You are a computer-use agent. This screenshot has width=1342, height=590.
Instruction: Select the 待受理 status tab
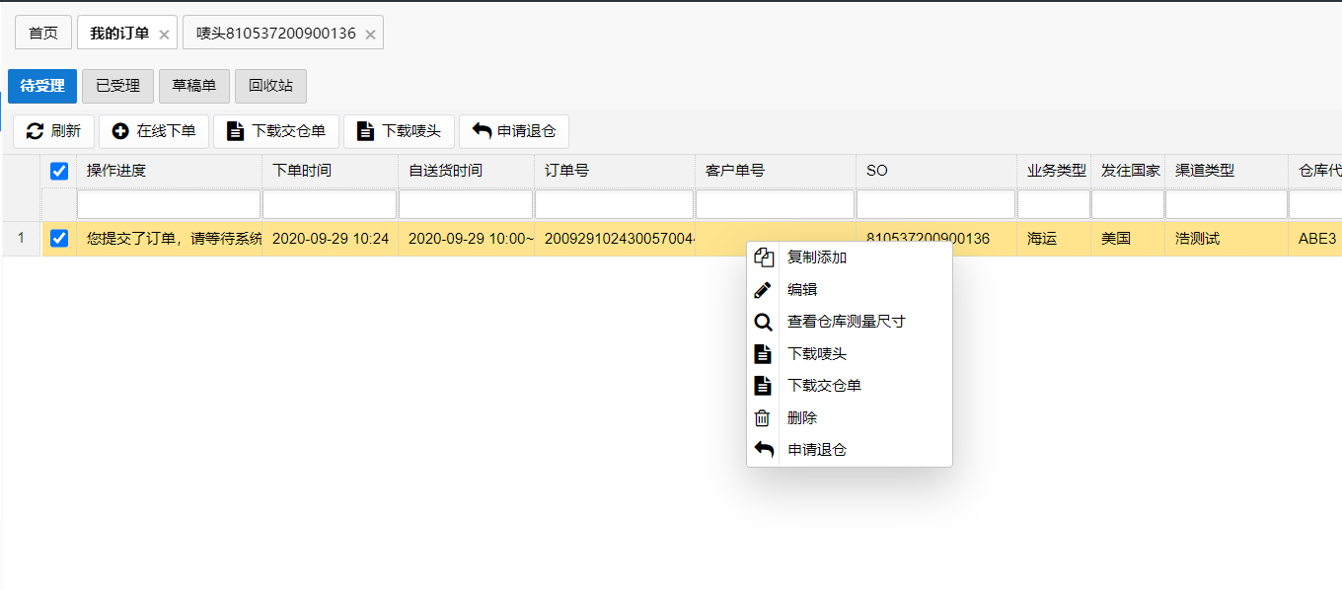coord(42,86)
